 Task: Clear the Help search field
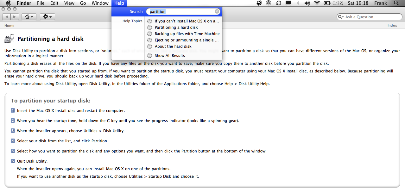[217, 11]
